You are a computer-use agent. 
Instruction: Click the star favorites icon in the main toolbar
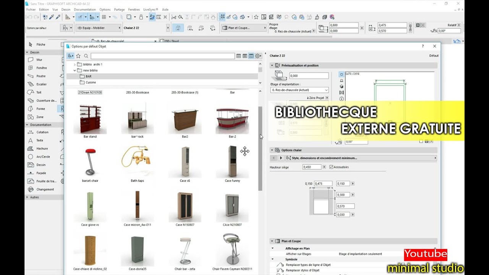(x=256, y=17)
